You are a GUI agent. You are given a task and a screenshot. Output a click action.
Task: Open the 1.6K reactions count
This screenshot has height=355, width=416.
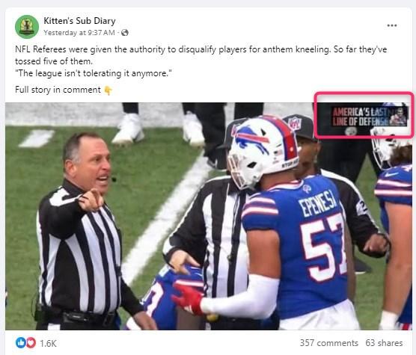click(x=48, y=343)
